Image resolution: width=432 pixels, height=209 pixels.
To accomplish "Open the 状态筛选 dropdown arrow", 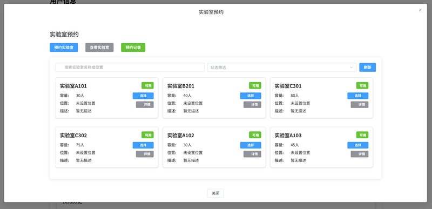I will [x=352, y=68].
